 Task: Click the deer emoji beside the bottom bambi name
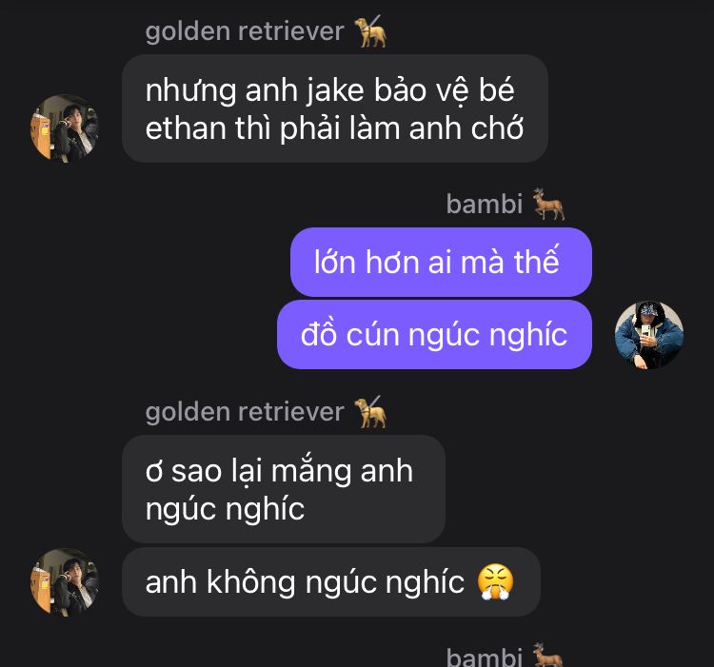[547, 656]
